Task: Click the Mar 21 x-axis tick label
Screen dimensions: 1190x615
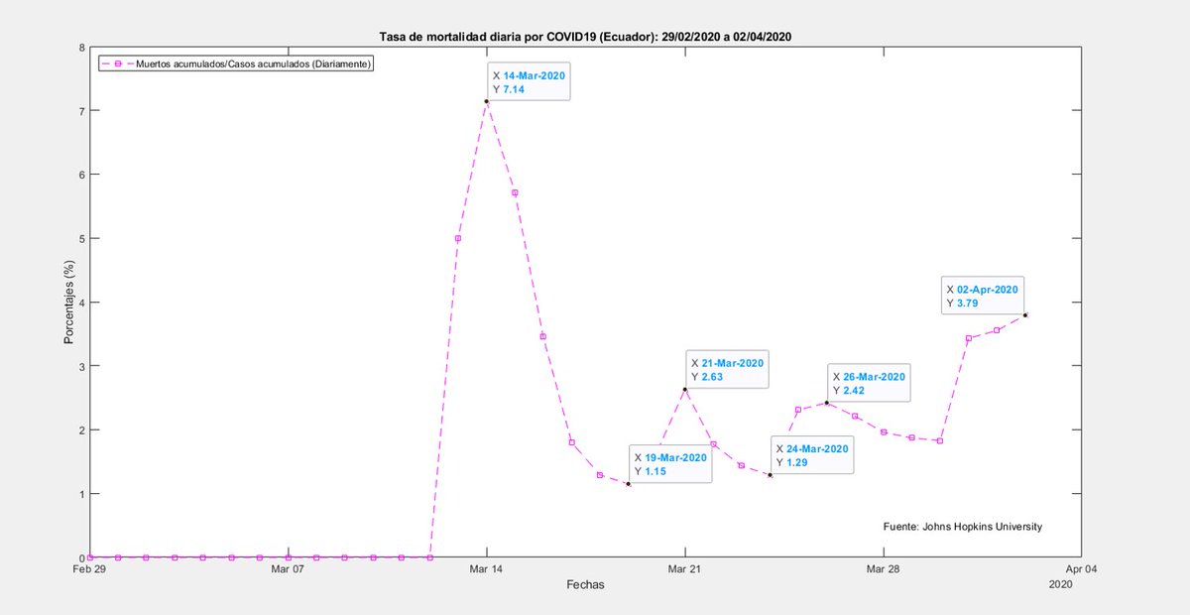Action: point(684,569)
